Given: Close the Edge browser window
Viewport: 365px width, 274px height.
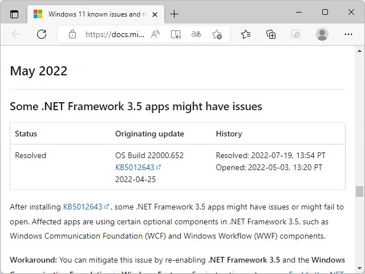Looking at the screenshot, I should 351,12.
